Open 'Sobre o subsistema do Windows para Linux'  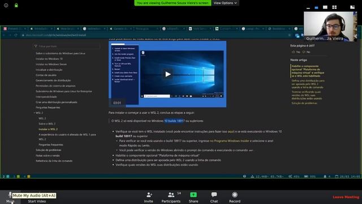tap(61, 53)
